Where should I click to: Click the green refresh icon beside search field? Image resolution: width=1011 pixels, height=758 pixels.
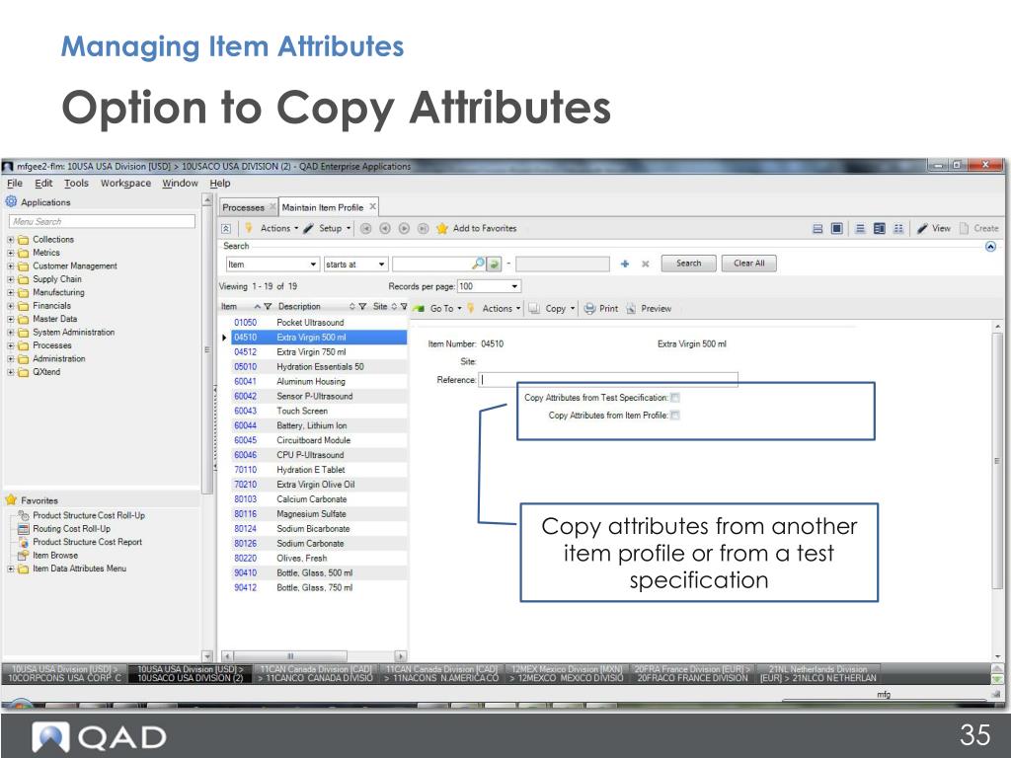(494, 264)
